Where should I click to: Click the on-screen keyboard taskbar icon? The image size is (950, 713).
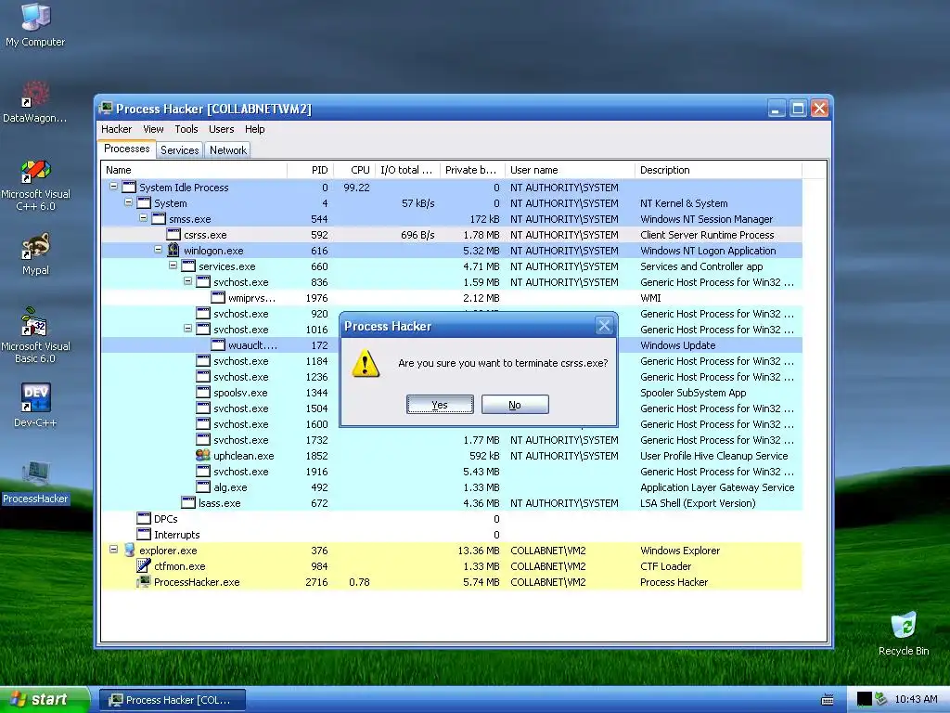(x=827, y=700)
